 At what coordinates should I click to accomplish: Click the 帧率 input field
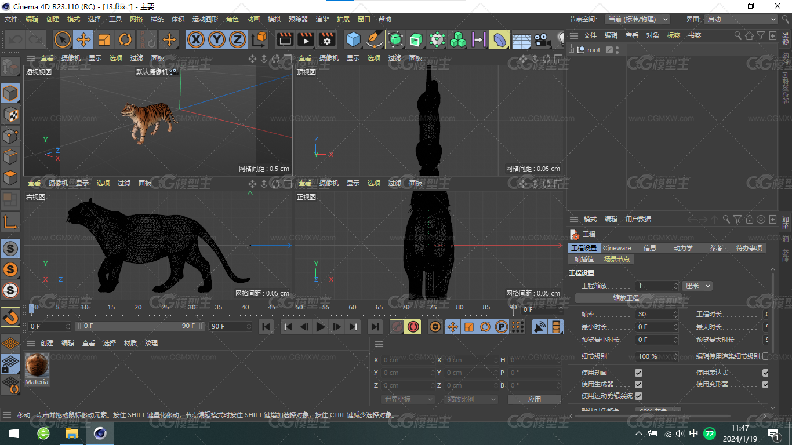[x=657, y=314]
